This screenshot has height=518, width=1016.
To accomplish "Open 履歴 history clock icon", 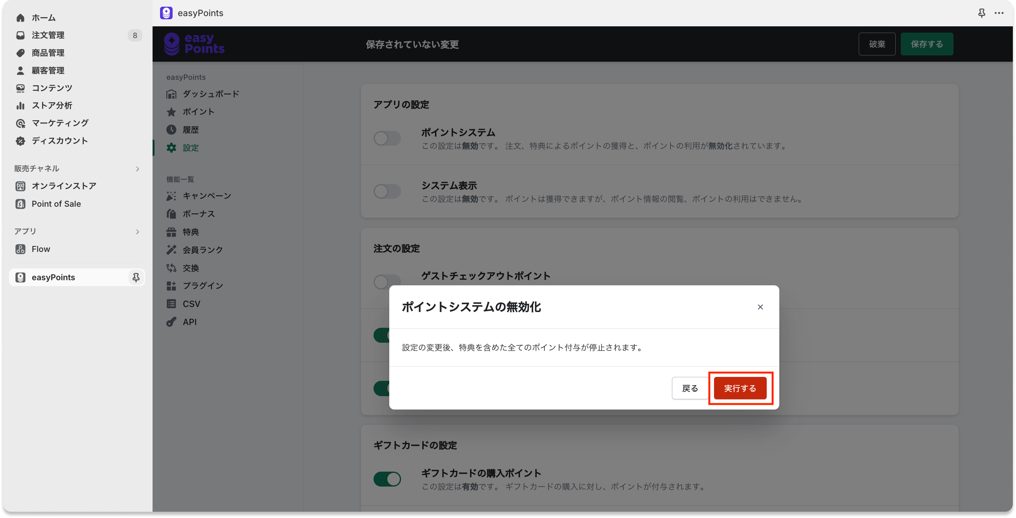I will (171, 130).
